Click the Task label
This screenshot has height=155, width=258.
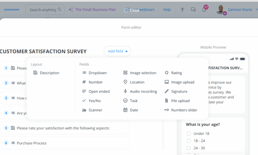pos(134,101)
